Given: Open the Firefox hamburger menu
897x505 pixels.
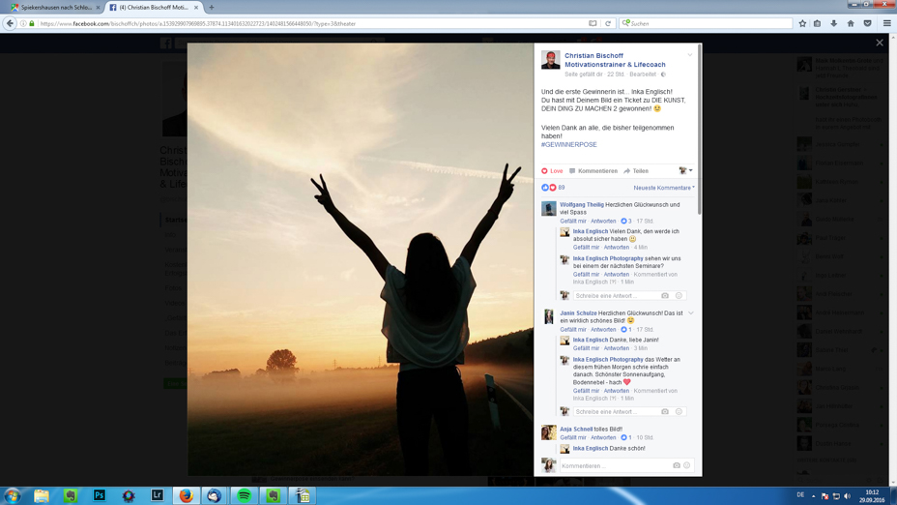Looking at the screenshot, I should pyautogui.click(x=886, y=23).
